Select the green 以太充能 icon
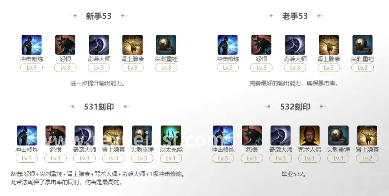The height and width of the screenshot is (196, 389). click(171, 136)
